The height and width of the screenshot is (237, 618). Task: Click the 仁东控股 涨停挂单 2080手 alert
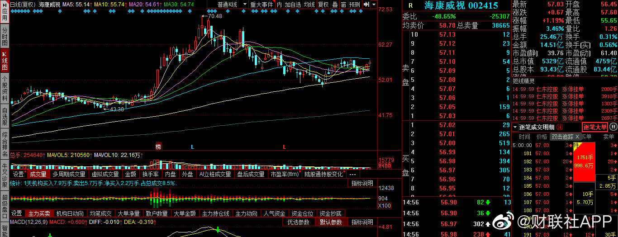pos(565,90)
